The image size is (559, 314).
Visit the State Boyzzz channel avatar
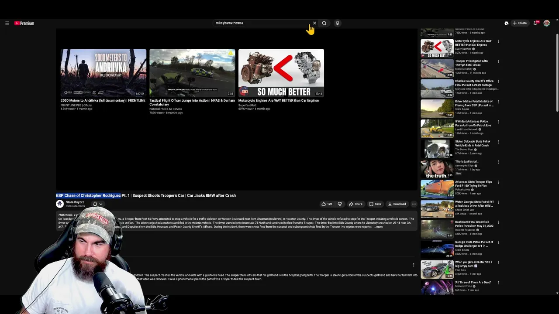(60, 204)
